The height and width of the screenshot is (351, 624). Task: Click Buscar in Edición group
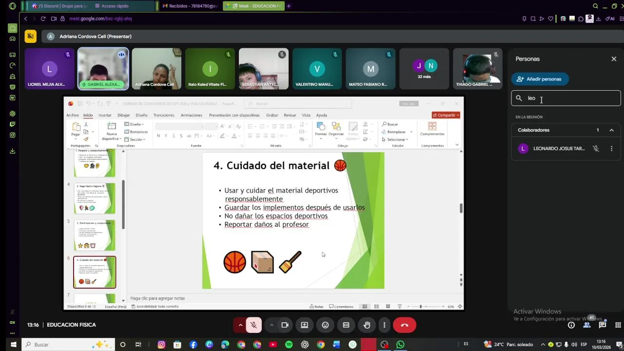click(390, 124)
